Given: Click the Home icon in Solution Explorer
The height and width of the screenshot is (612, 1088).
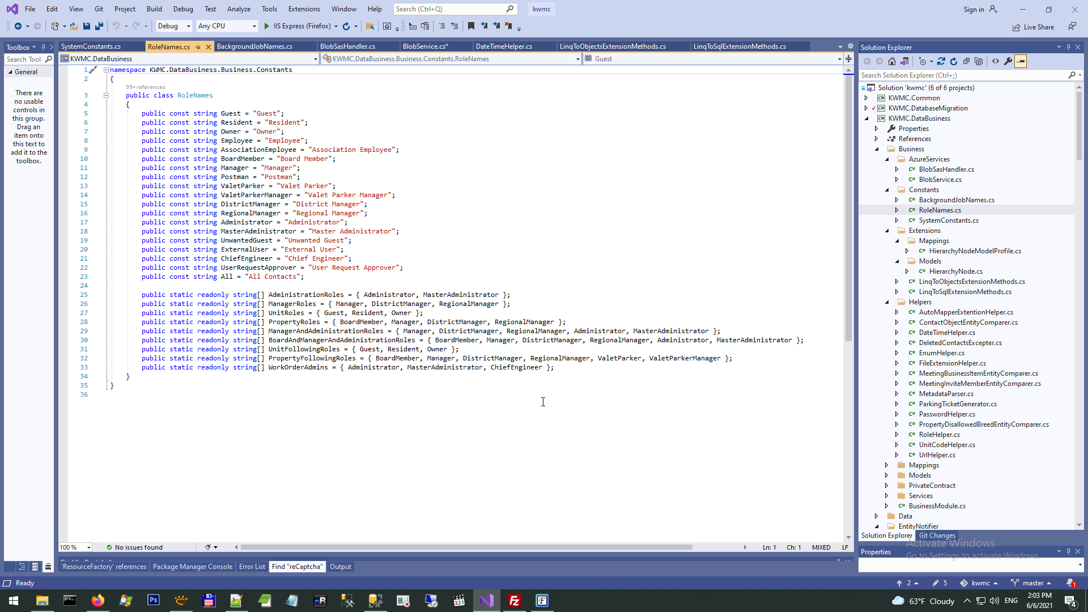Looking at the screenshot, I should (892, 61).
